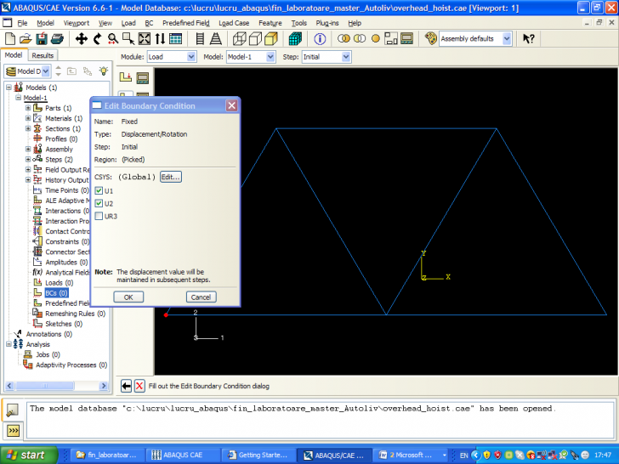This screenshot has width=619, height=464.
Task: Uncheck the U2 checkbox
Action: (99, 204)
